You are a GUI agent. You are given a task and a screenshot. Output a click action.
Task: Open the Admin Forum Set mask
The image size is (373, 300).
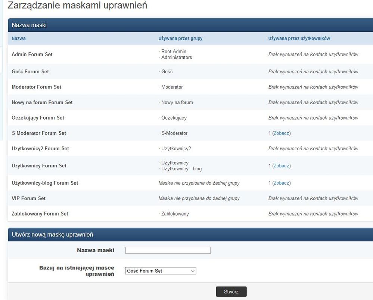point(32,54)
